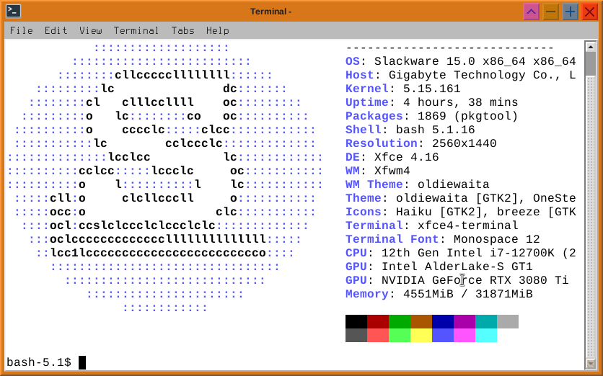Click the dark gray color block
Screen dimensions: 603x376
pyautogui.click(x=356, y=335)
